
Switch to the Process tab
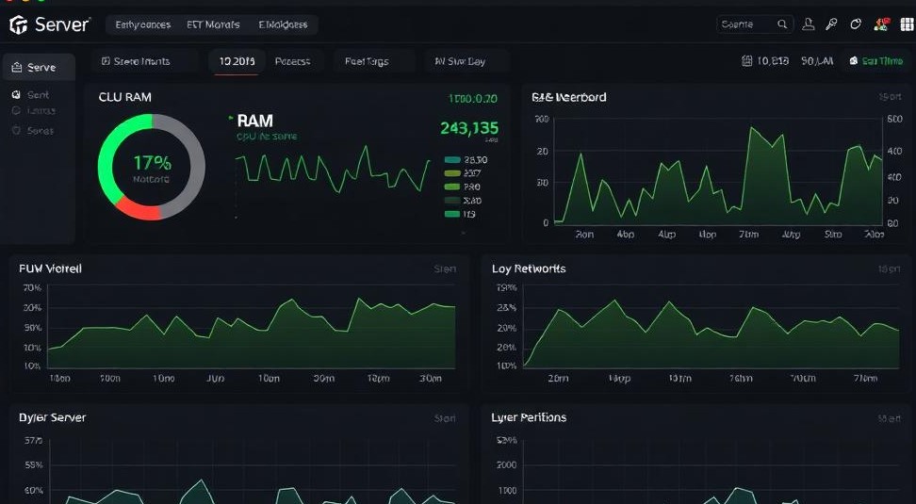point(292,61)
